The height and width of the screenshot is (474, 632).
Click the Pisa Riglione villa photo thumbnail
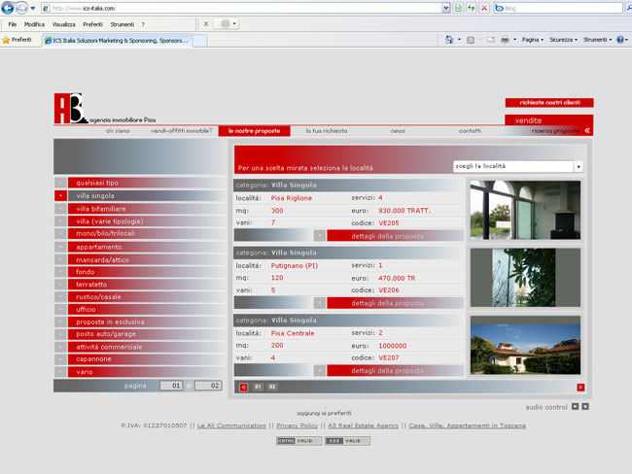click(525, 210)
